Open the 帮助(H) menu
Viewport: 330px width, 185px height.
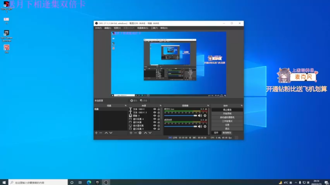164,28
